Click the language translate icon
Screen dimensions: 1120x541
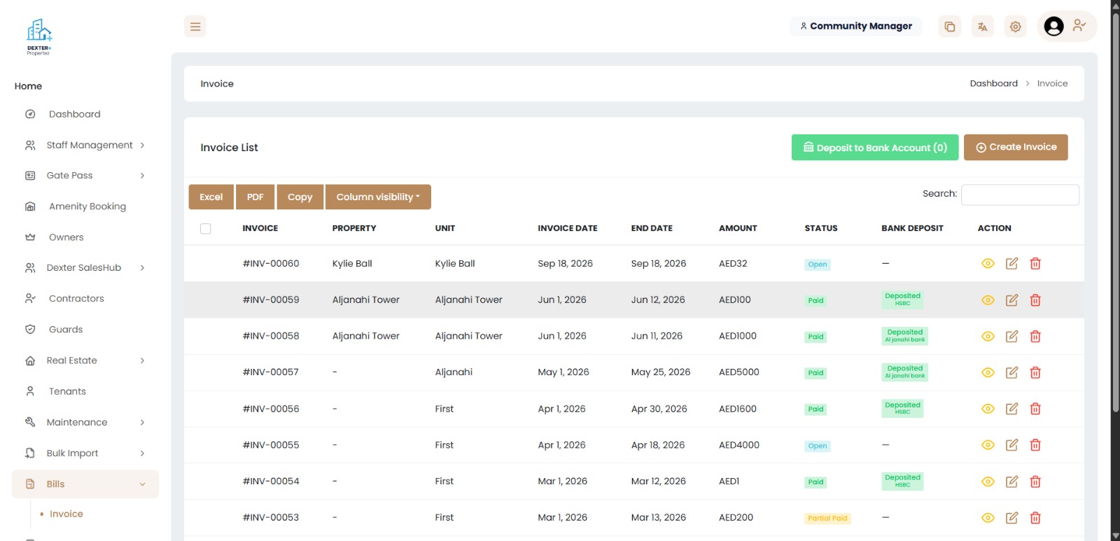tap(982, 27)
